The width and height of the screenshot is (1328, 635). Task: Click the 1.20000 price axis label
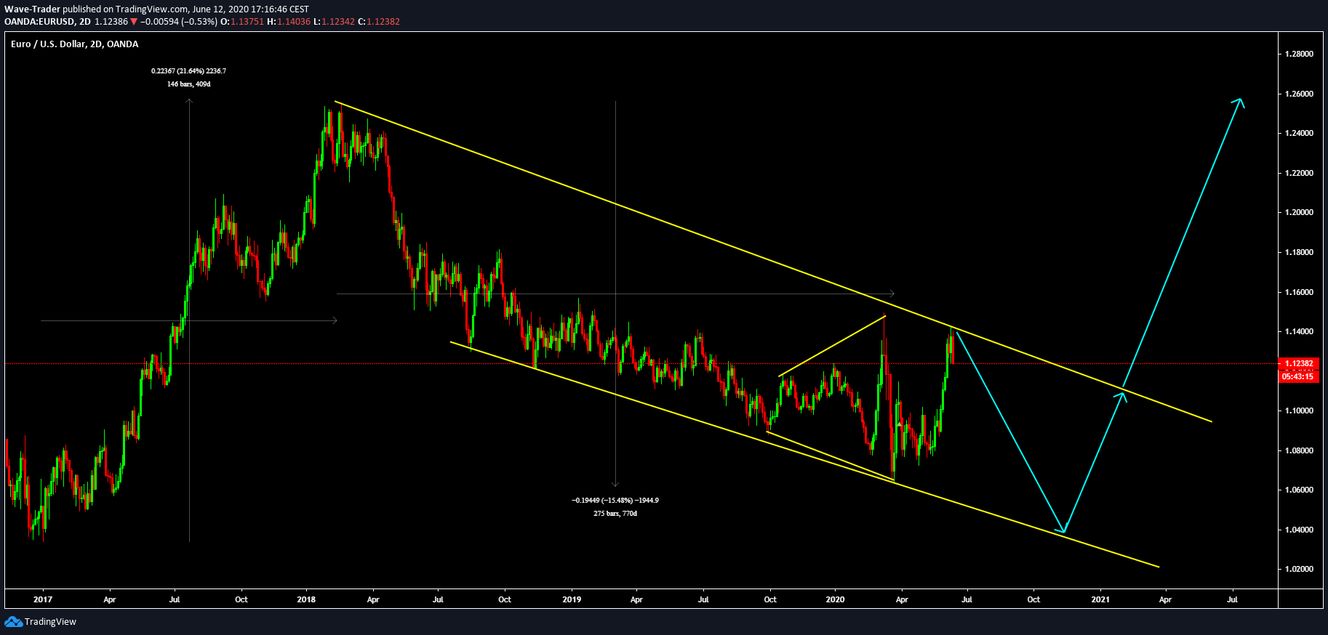coord(1299,212)
